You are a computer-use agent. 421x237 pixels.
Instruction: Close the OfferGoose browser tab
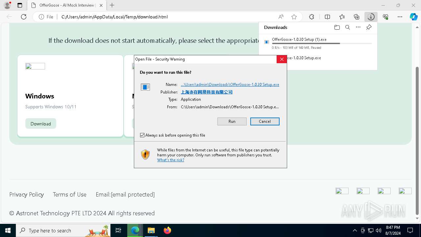(x=101, y=5)
